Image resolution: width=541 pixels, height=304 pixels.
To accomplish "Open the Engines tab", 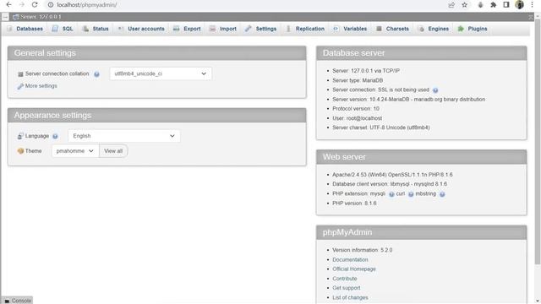I will click(434, 29).
